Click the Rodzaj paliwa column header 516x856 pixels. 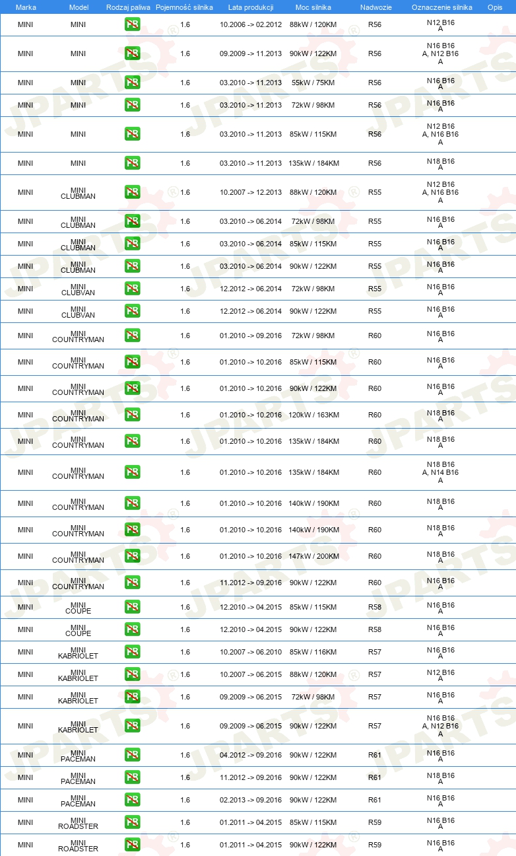(128, 7)
